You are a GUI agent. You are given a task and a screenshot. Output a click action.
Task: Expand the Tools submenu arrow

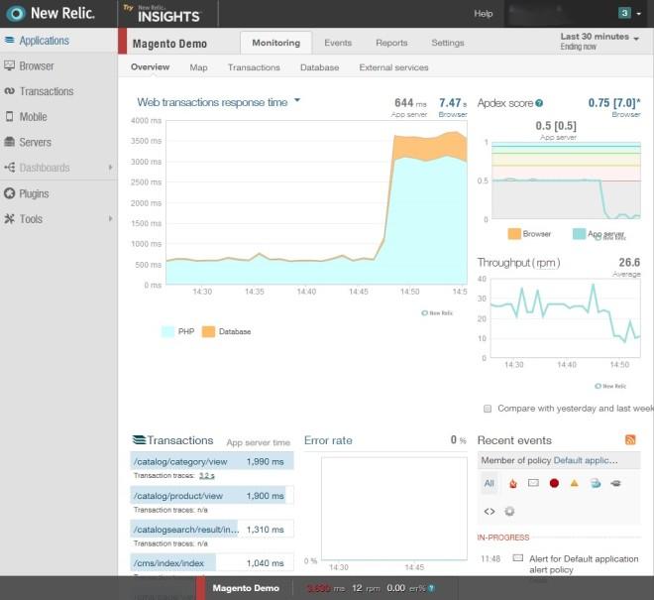click(x=110, y=219)
